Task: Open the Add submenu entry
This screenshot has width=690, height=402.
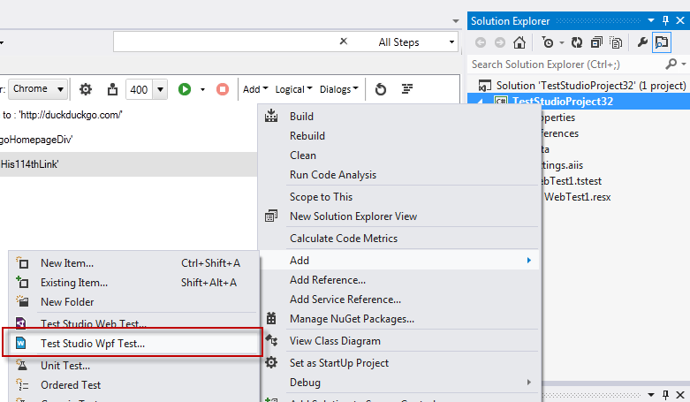Action: click(398, 261)
